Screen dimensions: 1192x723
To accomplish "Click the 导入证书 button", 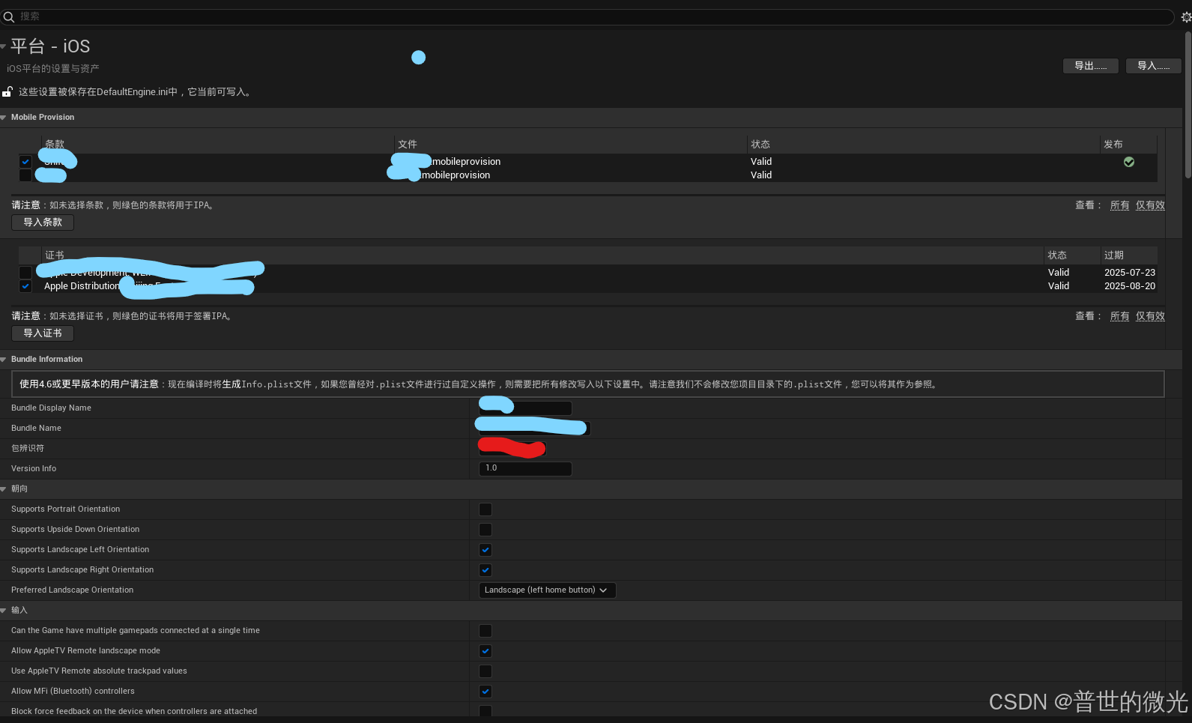I will coord(43,333).
